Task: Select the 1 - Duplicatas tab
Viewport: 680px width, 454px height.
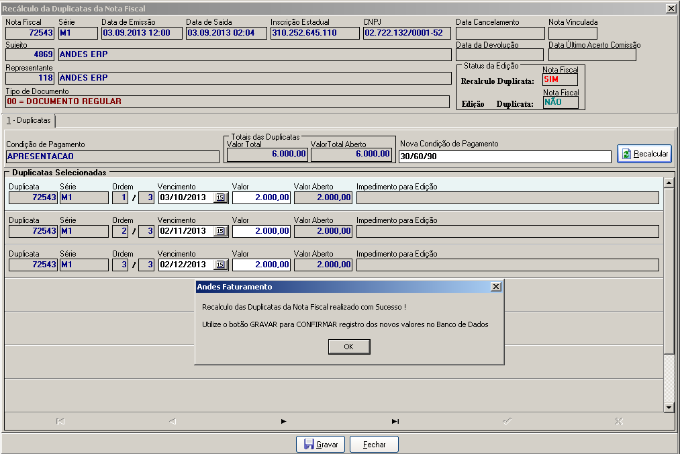Action: click(x=29, y=120)
